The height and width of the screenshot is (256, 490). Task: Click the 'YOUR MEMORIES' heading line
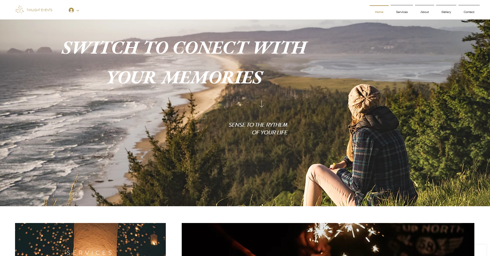[x=184, y=77]
